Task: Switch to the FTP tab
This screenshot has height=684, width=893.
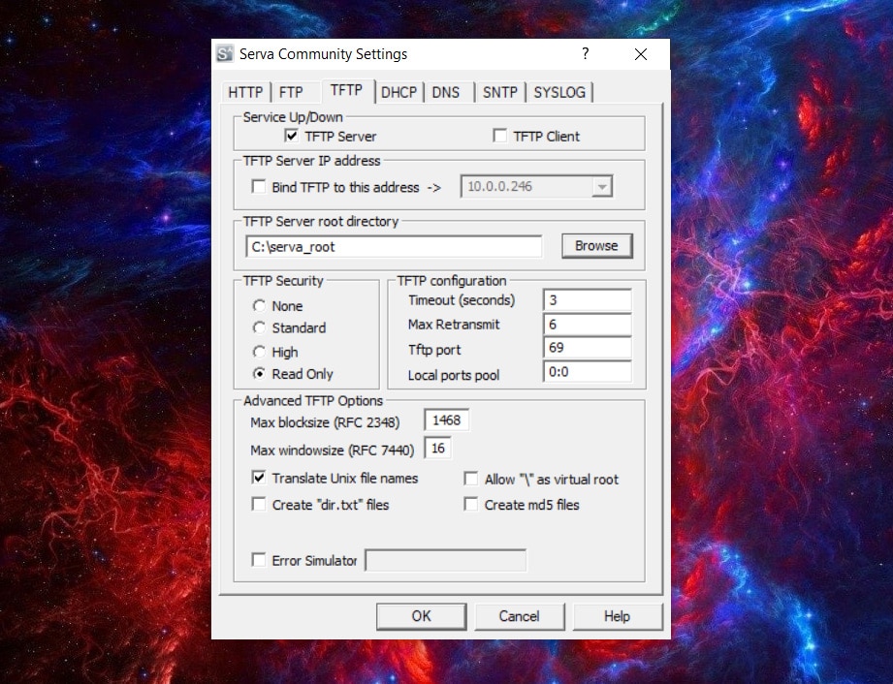Action: 291,92
